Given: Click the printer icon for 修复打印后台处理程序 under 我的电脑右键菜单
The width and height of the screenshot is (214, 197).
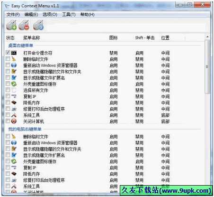Looking at the screenshot, I should coord(14,180).
